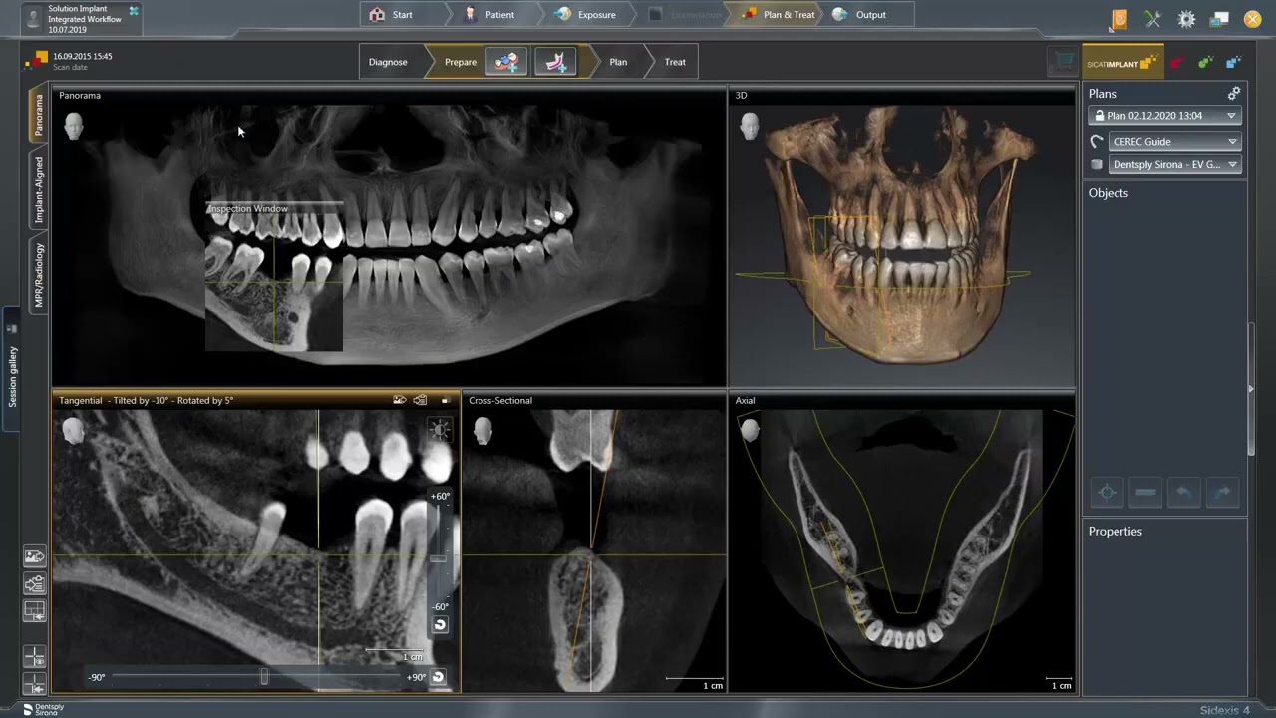Click the export image sidebar icon

click(x=34, y=557)
